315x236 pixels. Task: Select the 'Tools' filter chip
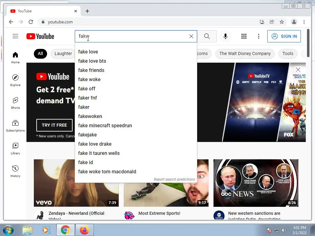(x=288, y=53)
